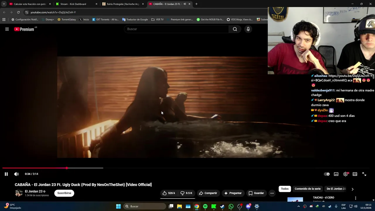The height and width of the screenshot is (211, 375).
Task: Click the search magnifier button
Action: click(x=235, y=29)
